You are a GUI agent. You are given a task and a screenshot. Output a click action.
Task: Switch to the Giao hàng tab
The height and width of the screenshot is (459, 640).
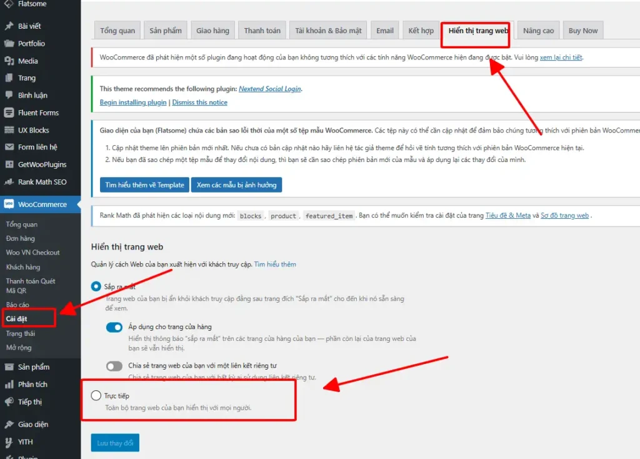pos(212,31)
